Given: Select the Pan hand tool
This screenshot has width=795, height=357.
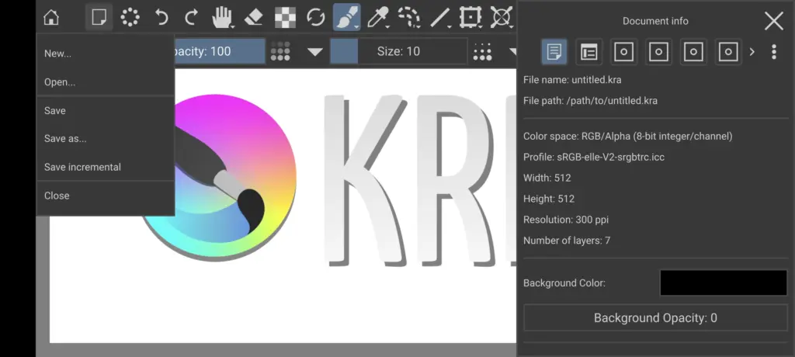Looking at the screenshot, I should (224, 17).
